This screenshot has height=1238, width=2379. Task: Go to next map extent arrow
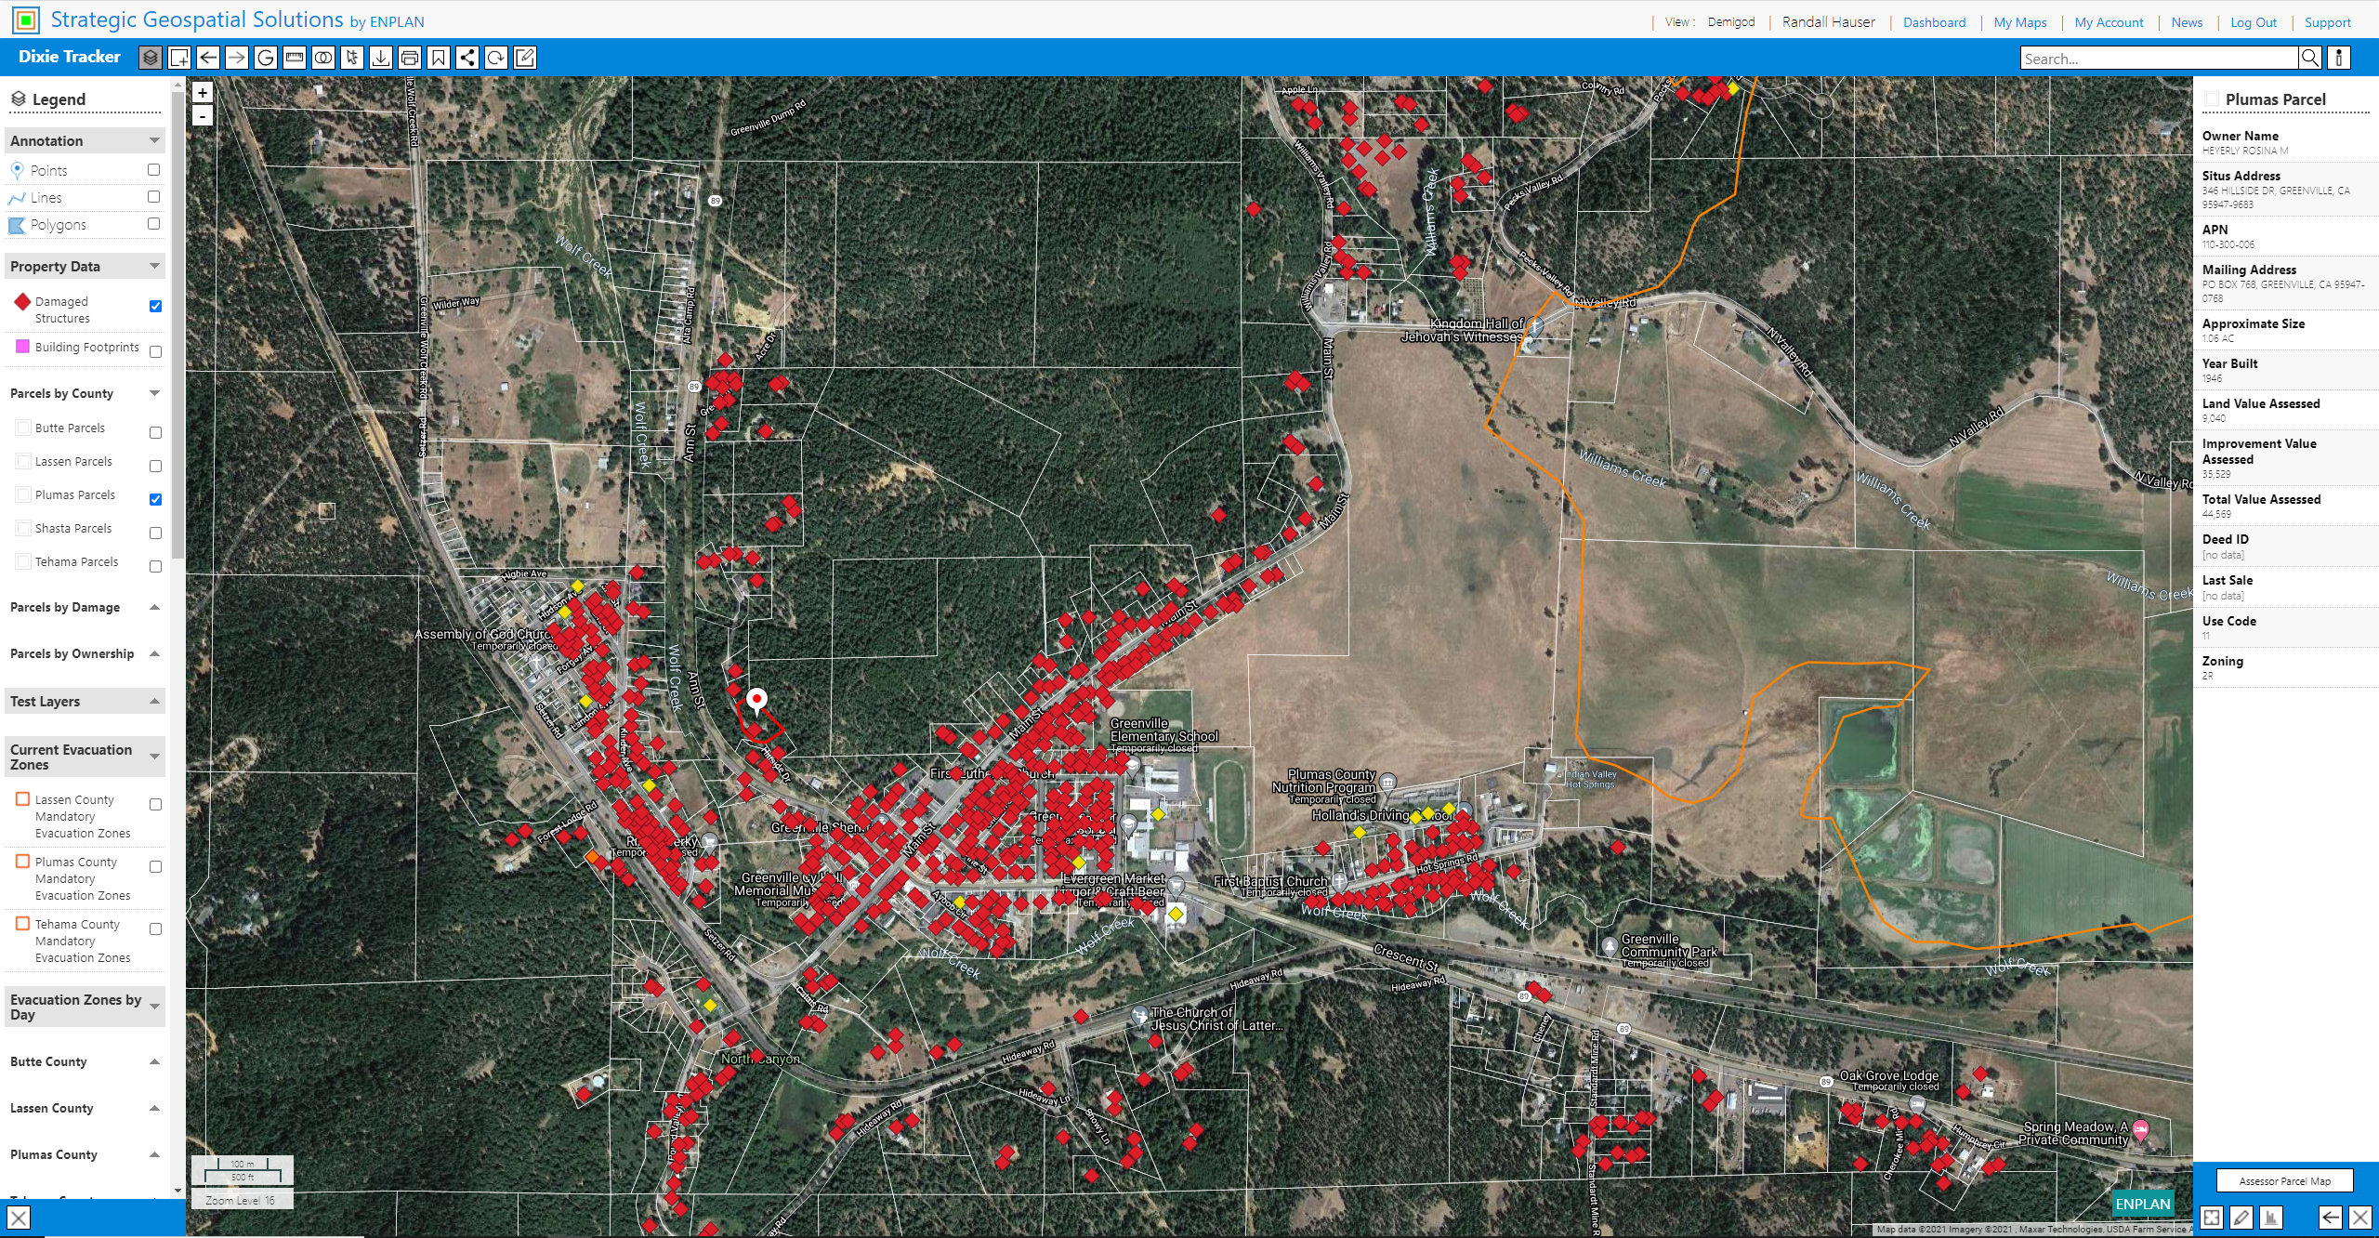(x=237, y=58)
